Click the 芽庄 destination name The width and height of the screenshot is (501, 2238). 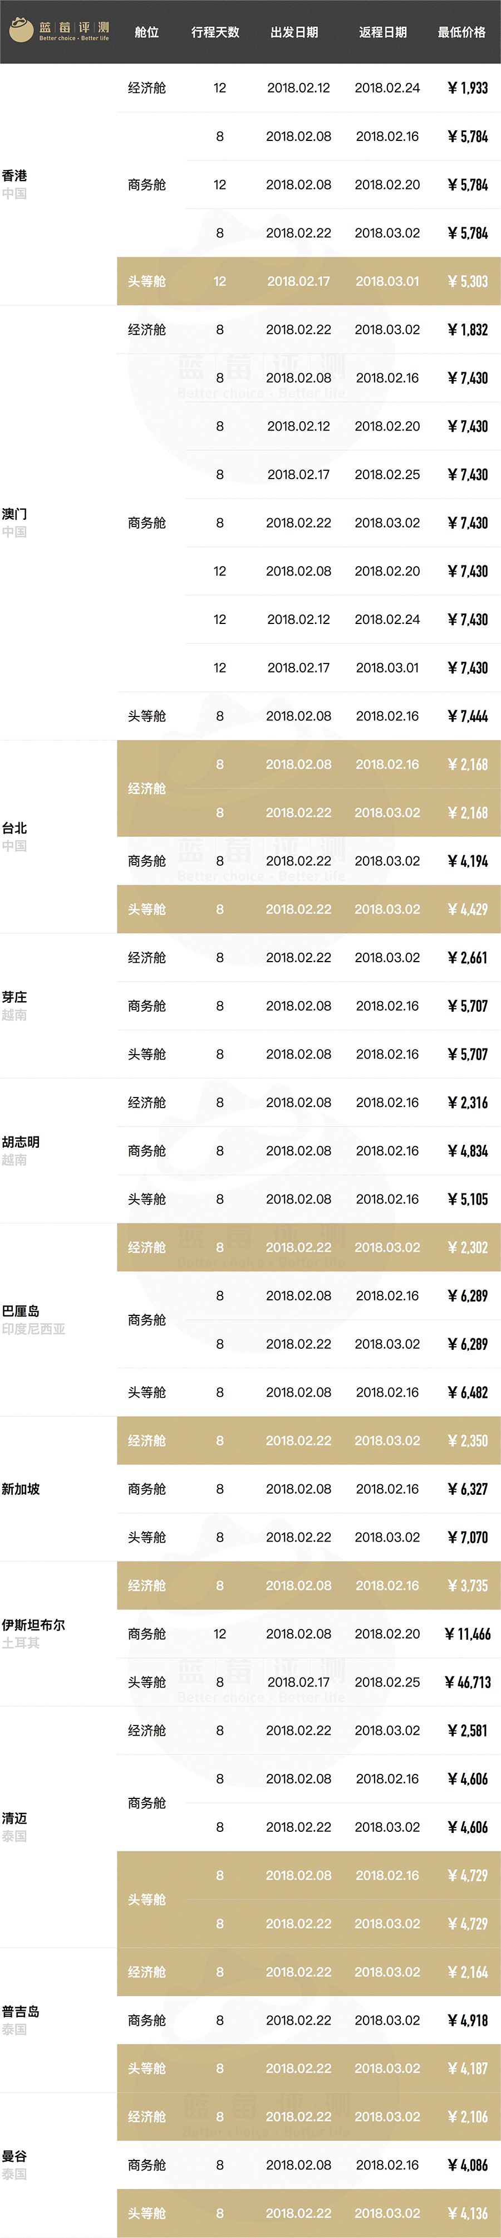pyautogui.click(x=14, y=997)
